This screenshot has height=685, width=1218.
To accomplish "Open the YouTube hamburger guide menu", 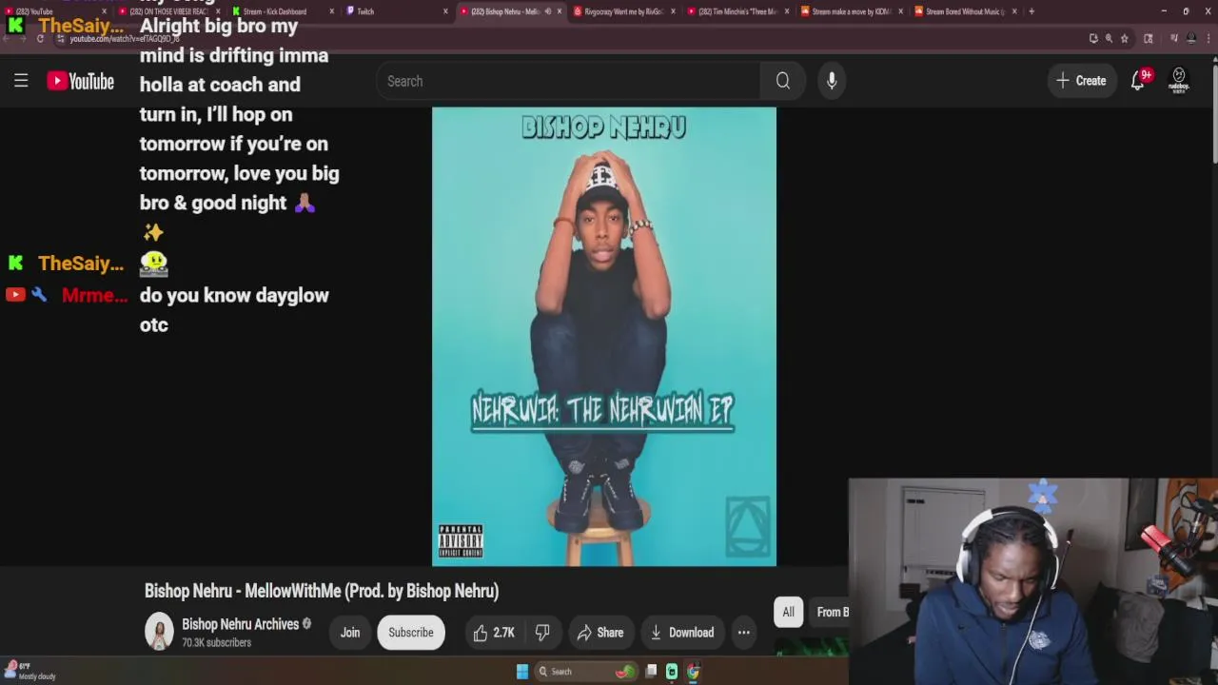I will [21, 81].
